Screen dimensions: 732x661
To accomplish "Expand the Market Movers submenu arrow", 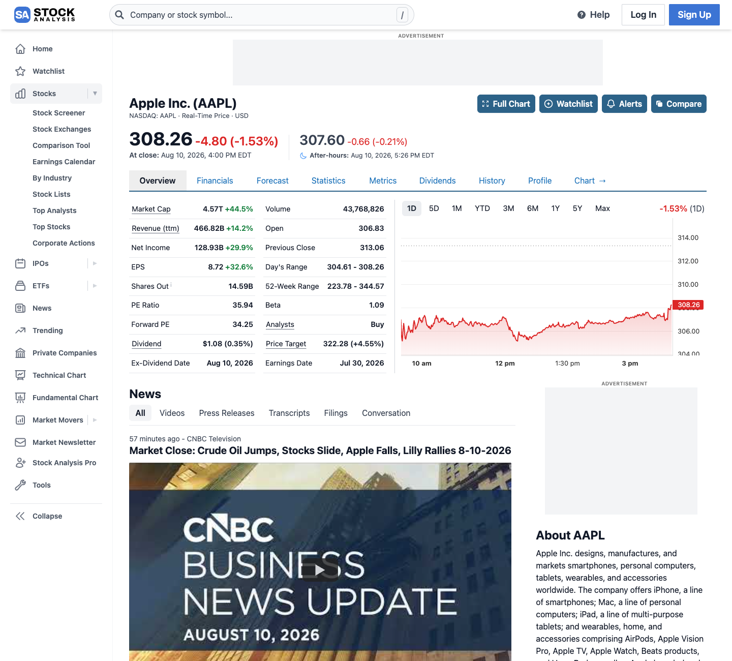I will 95,420.
